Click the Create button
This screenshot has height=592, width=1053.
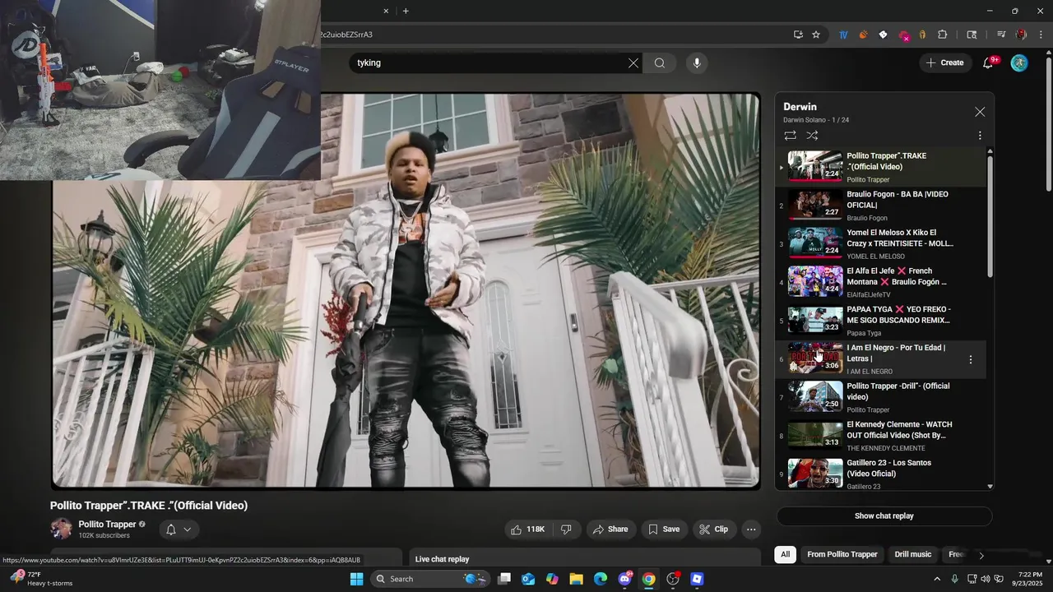pyautogui.click(x=945, y=62)
